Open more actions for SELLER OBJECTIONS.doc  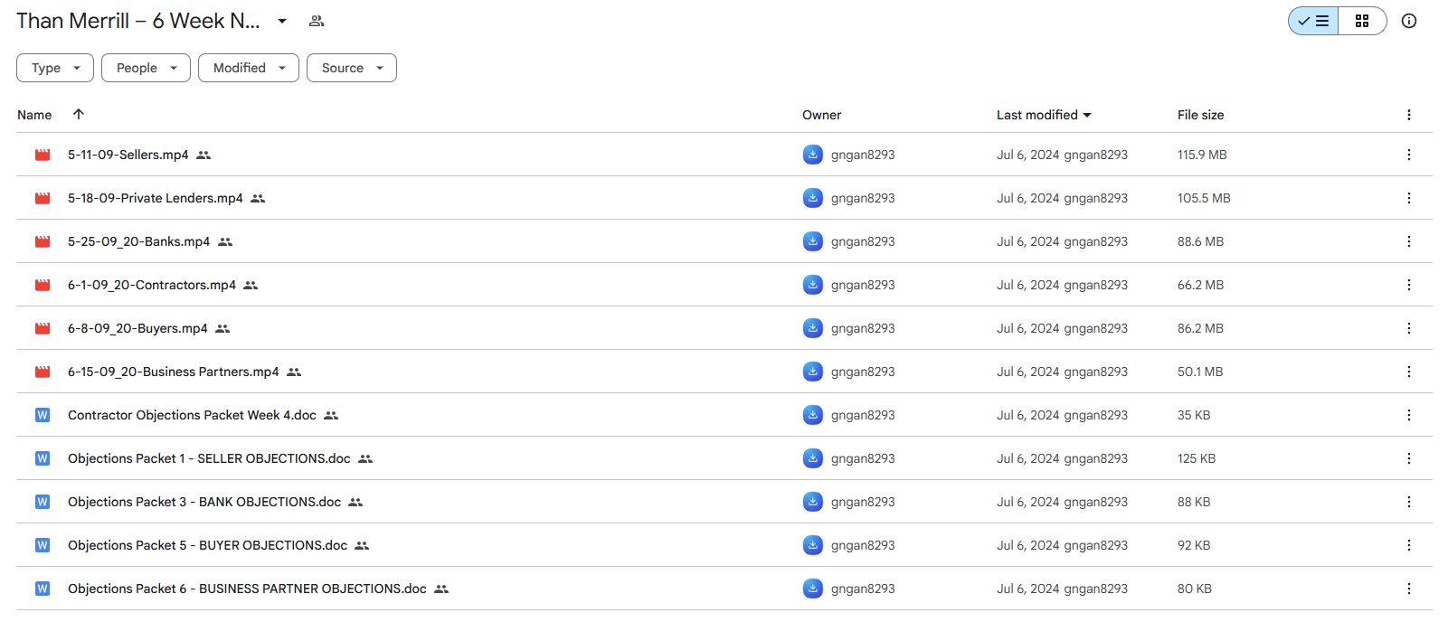tap(1408, 458)
